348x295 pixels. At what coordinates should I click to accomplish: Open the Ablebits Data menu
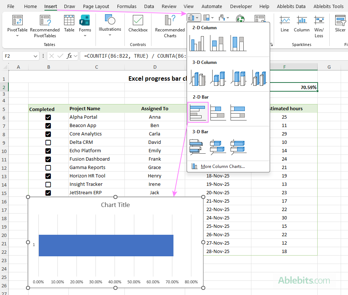[291, 6]
